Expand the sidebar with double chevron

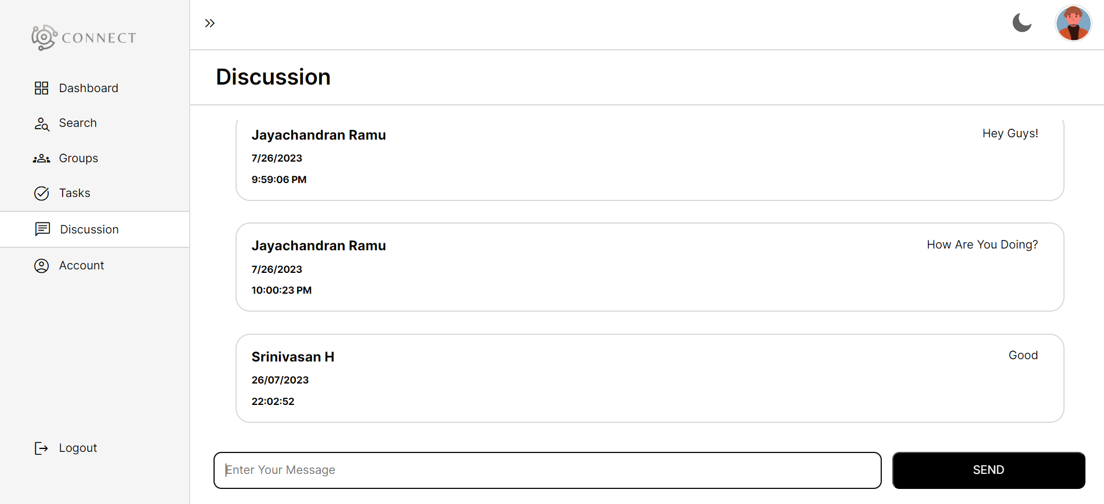pos(210,23)
